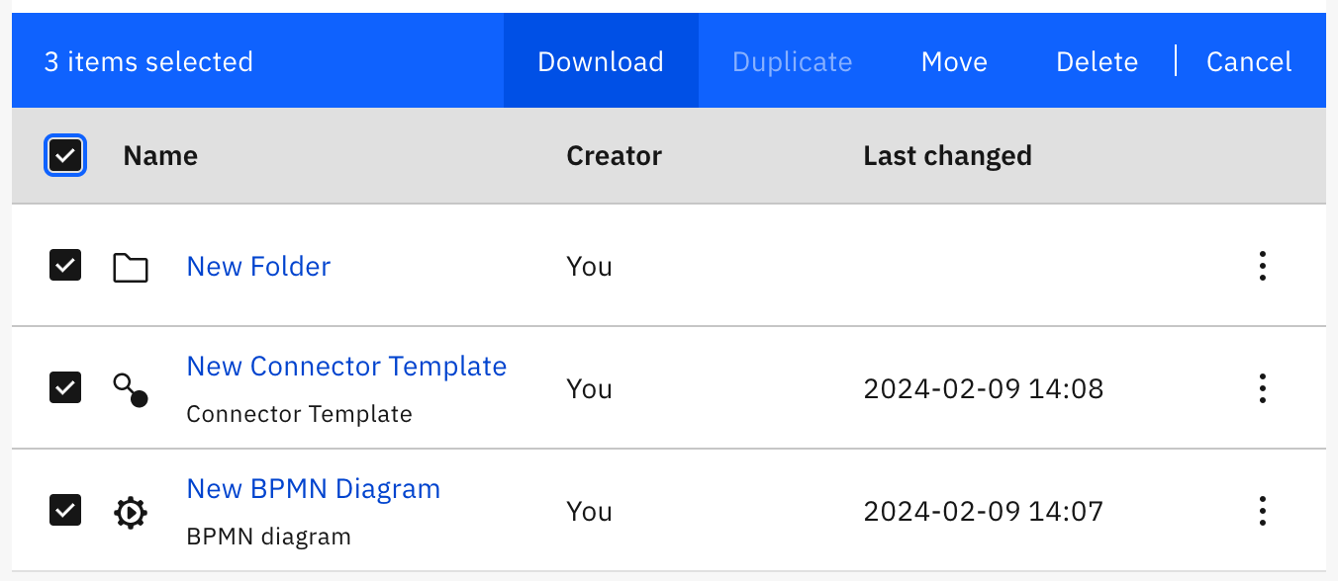The height and width of the screenshot is (581, 1338).
Task: Uncheck the select-all checkbox in the header
Action: click(x=65, y=155)
